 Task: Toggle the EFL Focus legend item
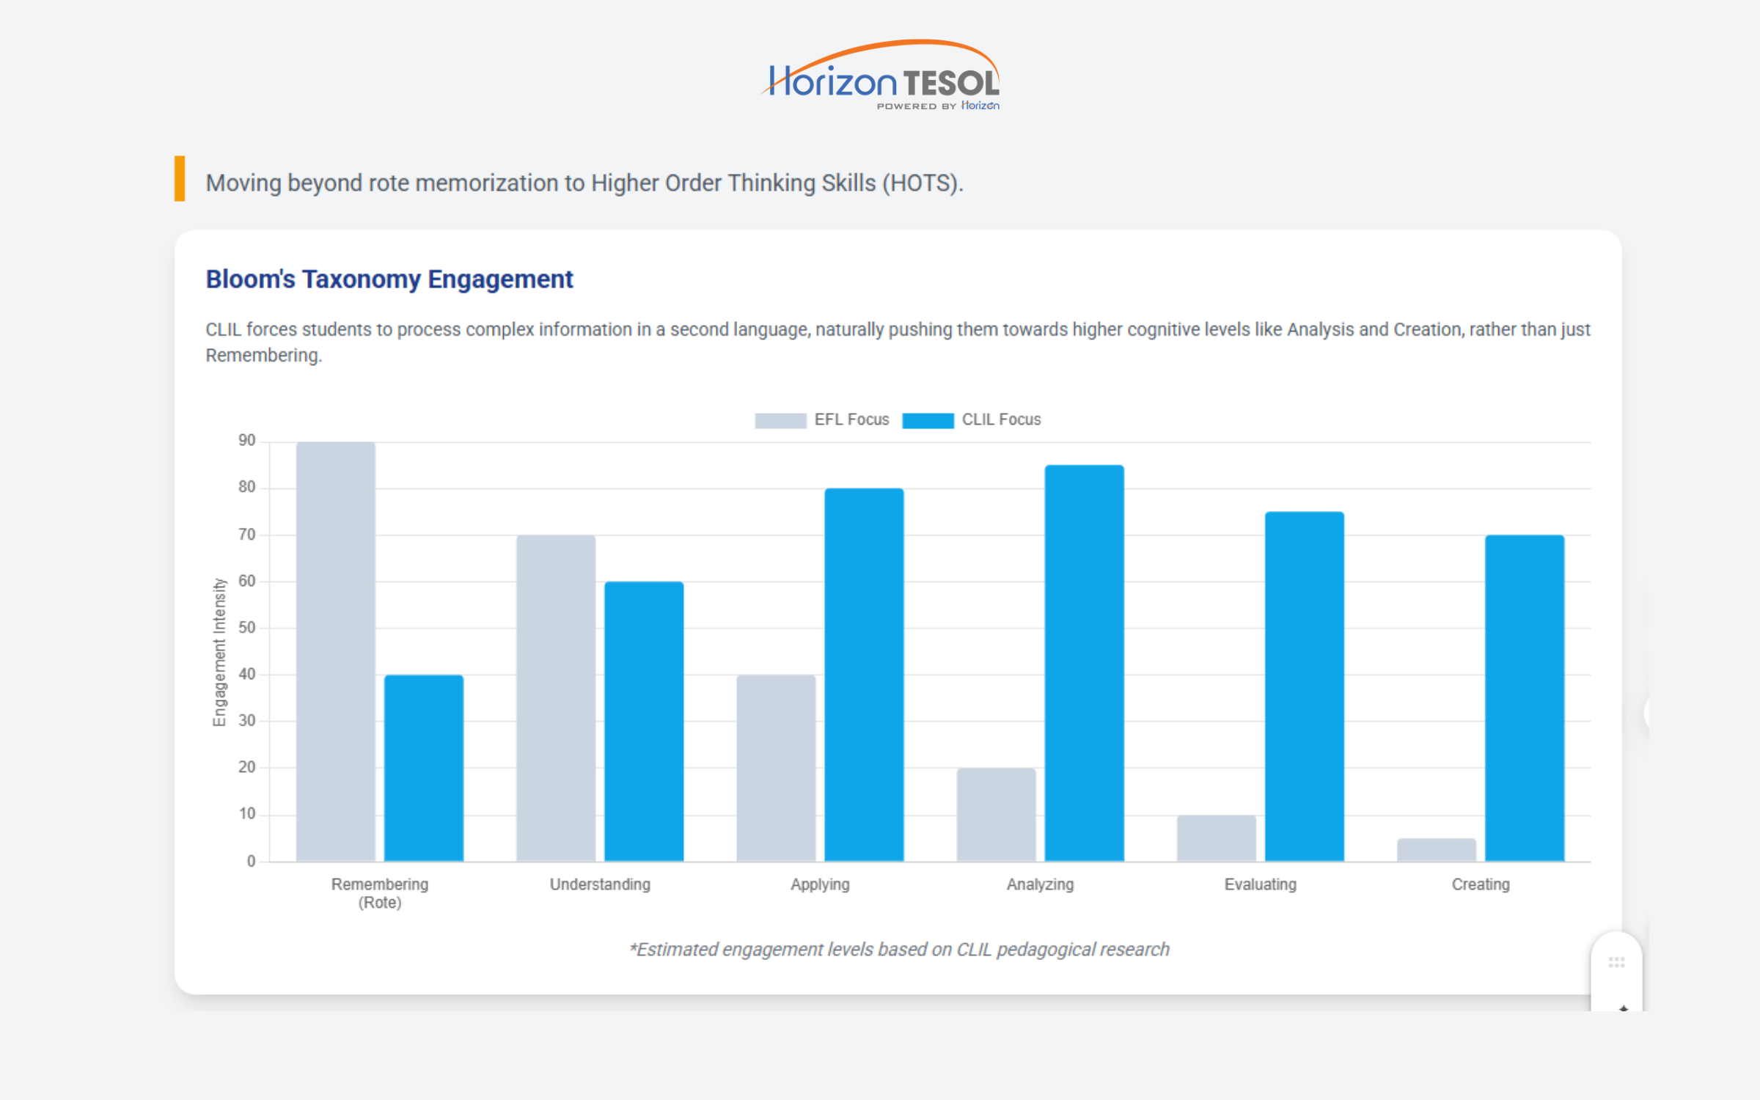851,419
